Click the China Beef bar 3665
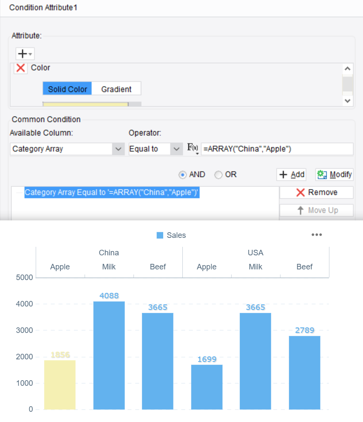 pos(158,361)
